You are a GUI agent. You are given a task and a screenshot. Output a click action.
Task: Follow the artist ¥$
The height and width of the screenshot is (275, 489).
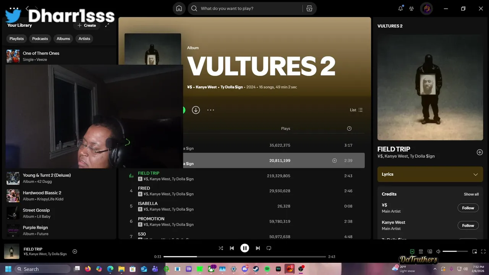[x=468, y=208]
